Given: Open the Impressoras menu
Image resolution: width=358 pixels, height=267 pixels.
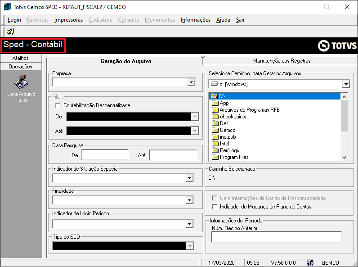Looking at the screenshot, I should point(68,20).
